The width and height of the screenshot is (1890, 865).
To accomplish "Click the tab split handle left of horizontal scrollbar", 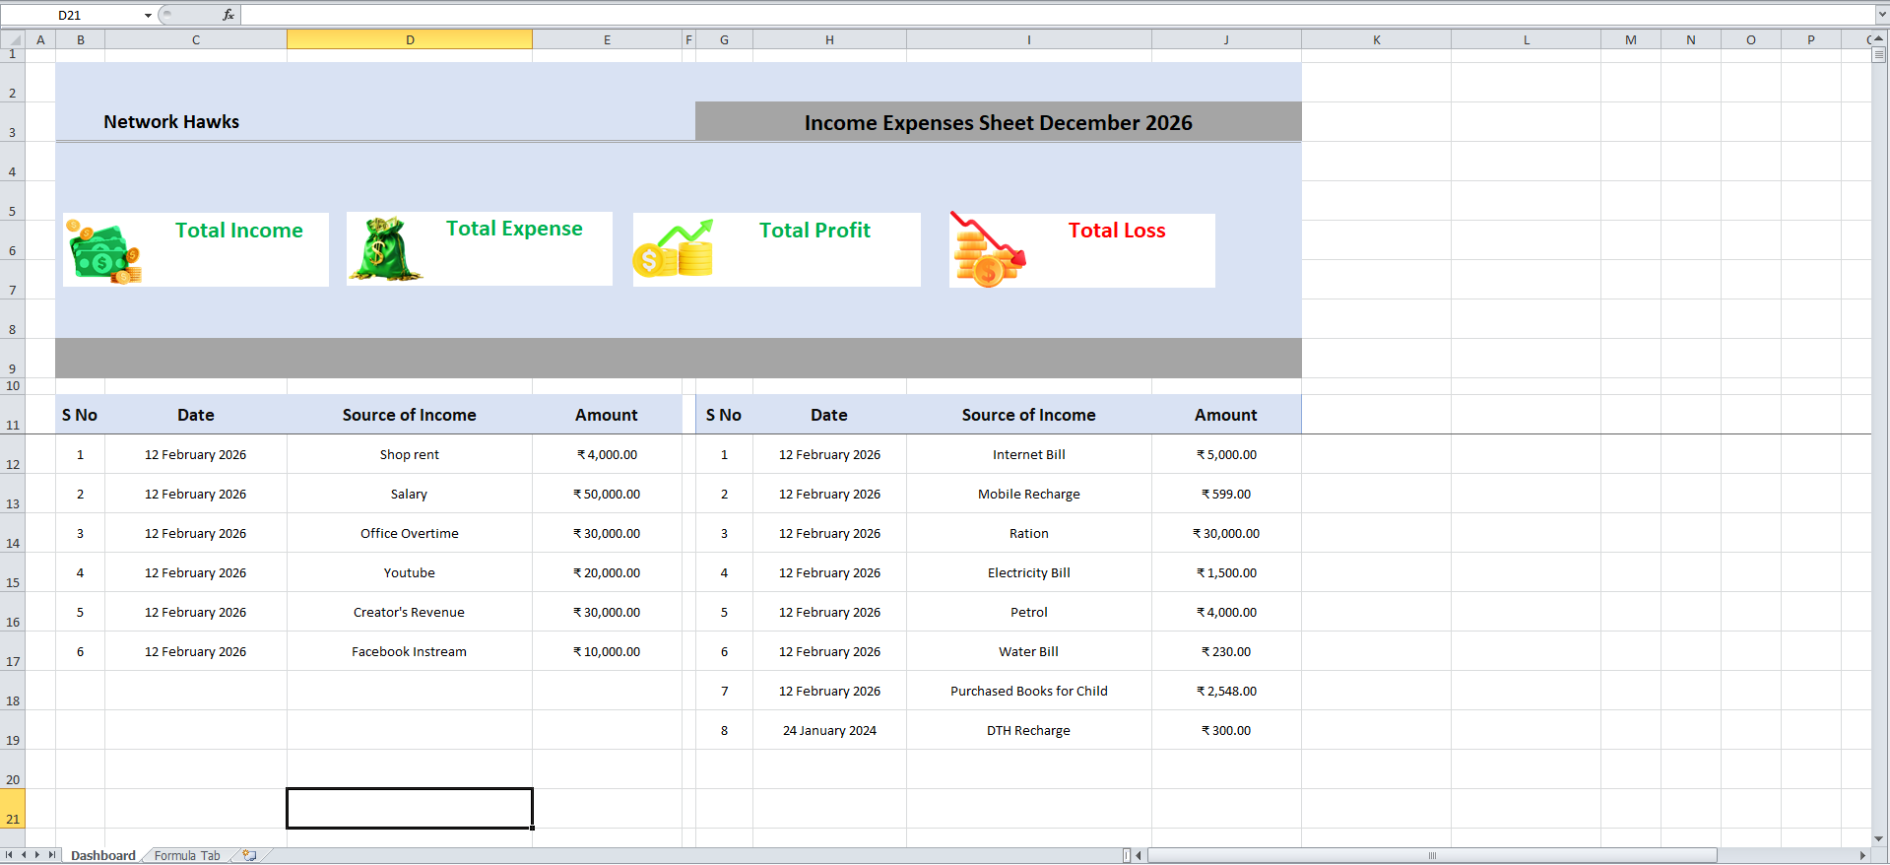I will coord(1127,855).
